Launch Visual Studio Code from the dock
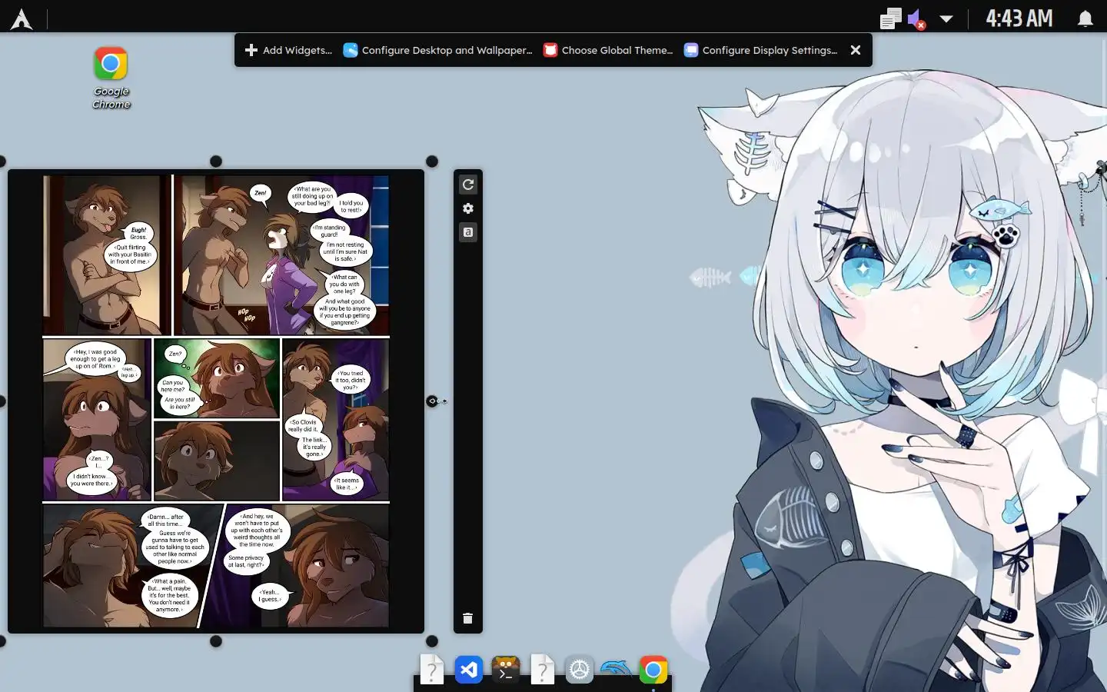This screenshot has height=692, width=1107. click(x=468, y=670)
